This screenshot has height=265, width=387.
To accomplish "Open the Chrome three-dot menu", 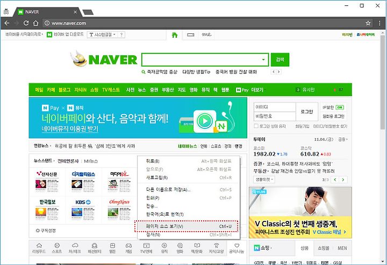I will click(x=379, y=23).
